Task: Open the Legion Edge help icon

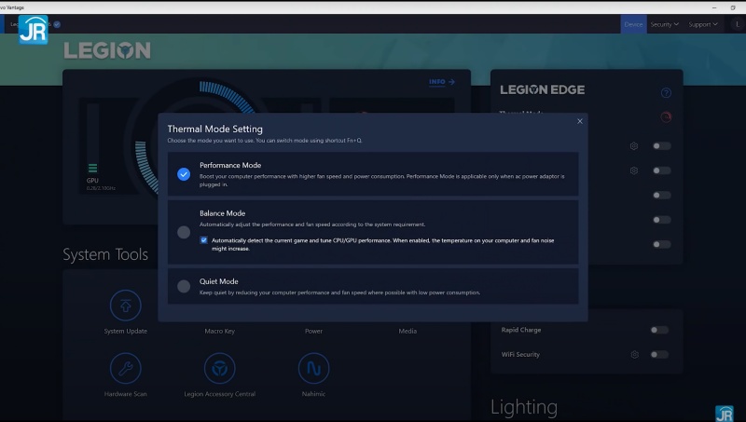Action: coord(666,92)
